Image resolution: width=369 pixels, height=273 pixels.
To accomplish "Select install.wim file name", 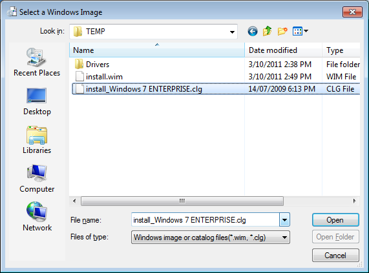I will pyautogui.click(x=104, y=77).
